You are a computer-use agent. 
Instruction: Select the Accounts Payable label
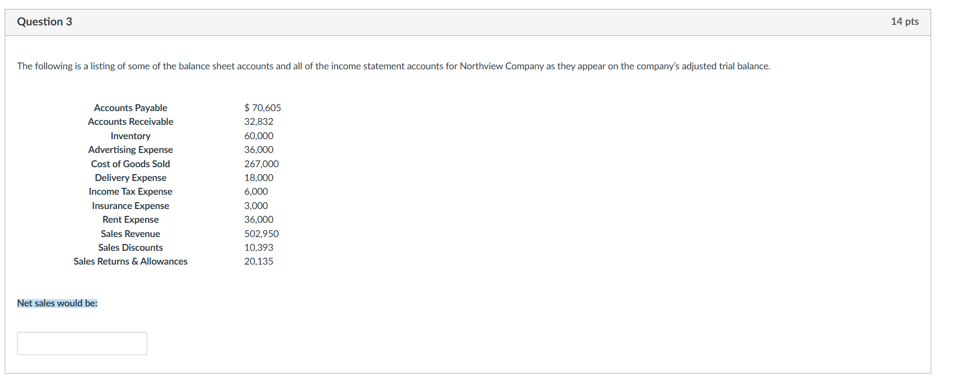coord(130,108)
